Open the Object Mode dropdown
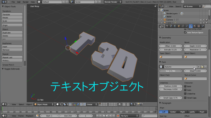The image size is (211, 118). [x=44, y=104]
